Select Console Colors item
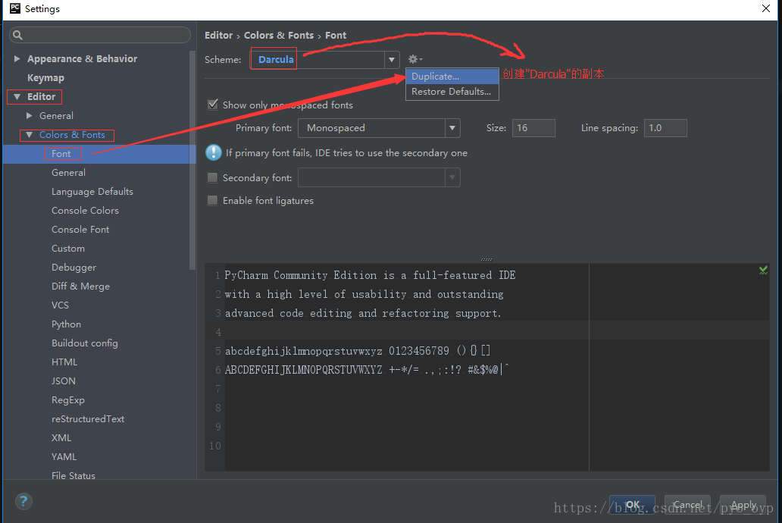Viewport: 782px width, 523px height. [86, 211]
